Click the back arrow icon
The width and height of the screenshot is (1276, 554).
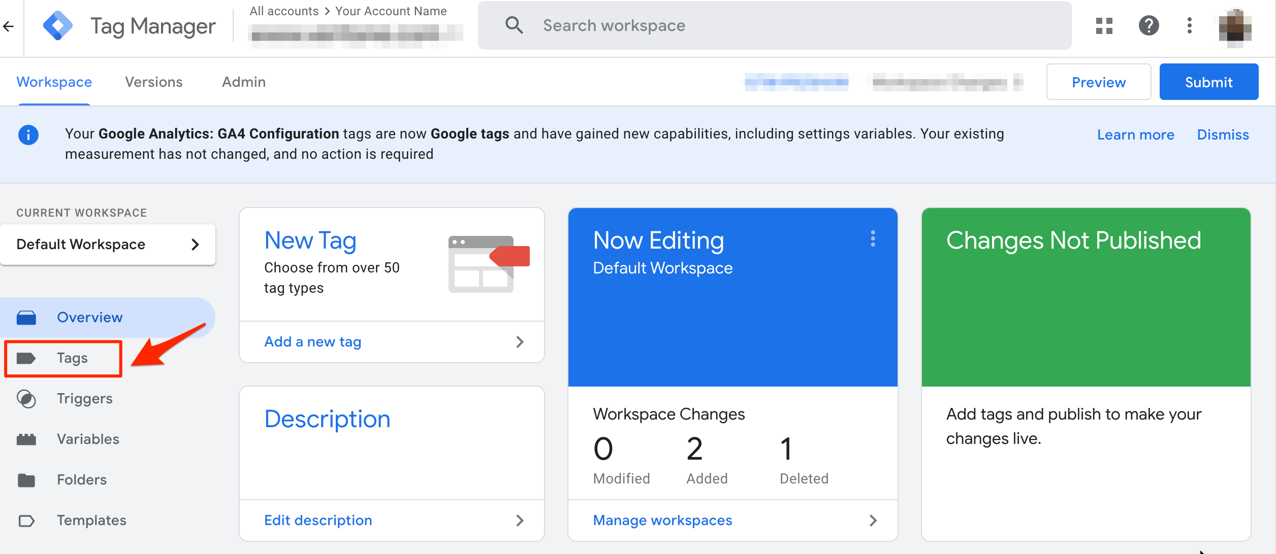point(9,26)
